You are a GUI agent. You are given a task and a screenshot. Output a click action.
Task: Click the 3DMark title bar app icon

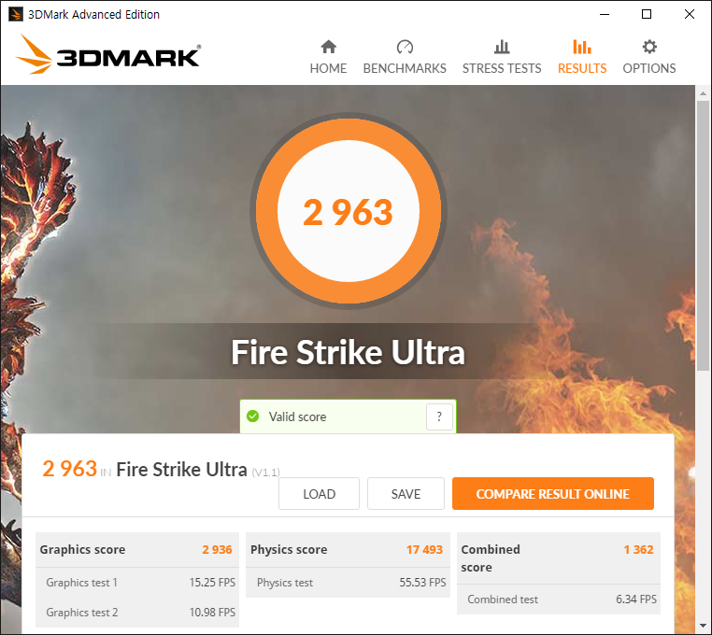[16, 14]
